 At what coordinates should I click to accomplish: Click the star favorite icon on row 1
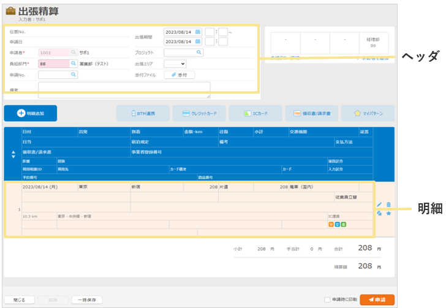(x=388, y=213)
